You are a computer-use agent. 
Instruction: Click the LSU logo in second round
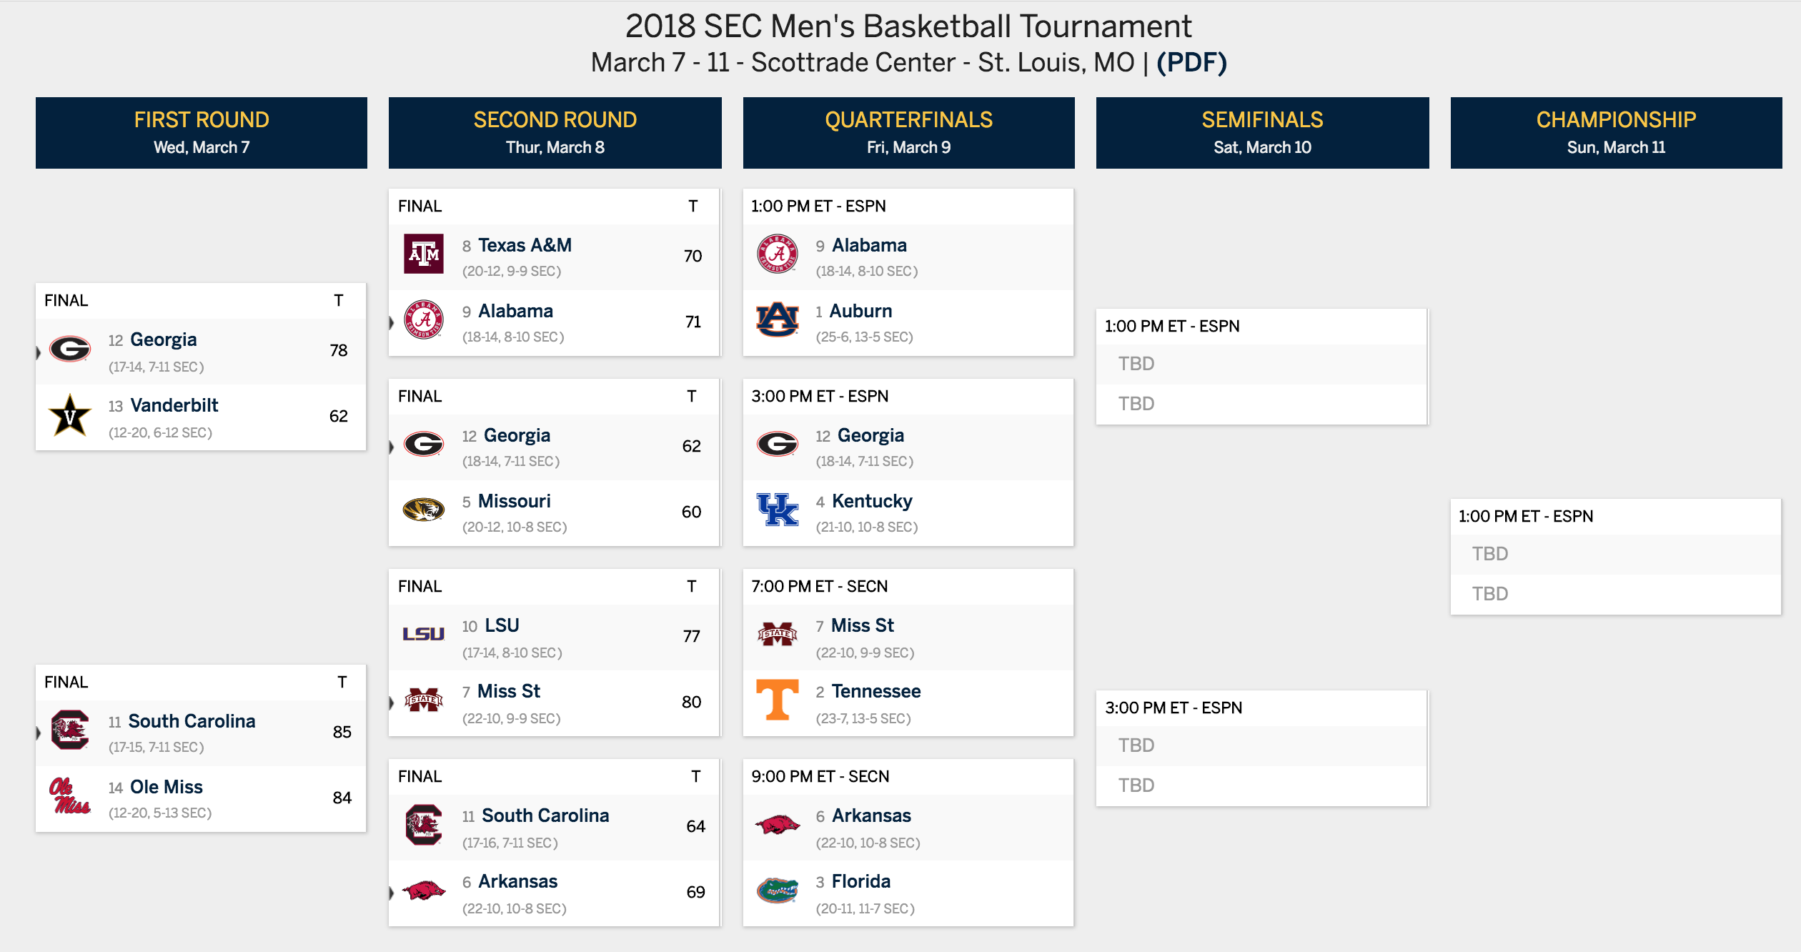(x=424, y=634)
